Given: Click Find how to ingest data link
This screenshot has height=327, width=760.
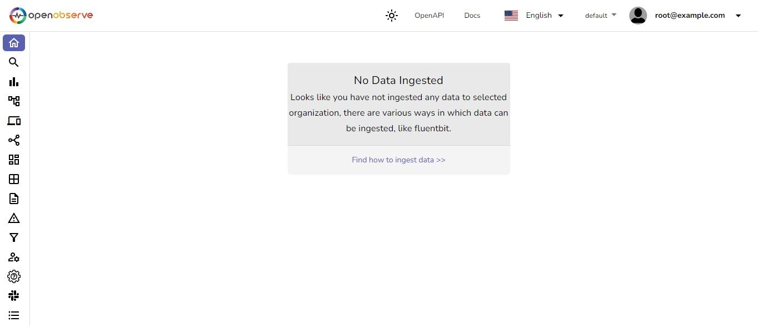Looking at the screenshot, I should [398, 160].
